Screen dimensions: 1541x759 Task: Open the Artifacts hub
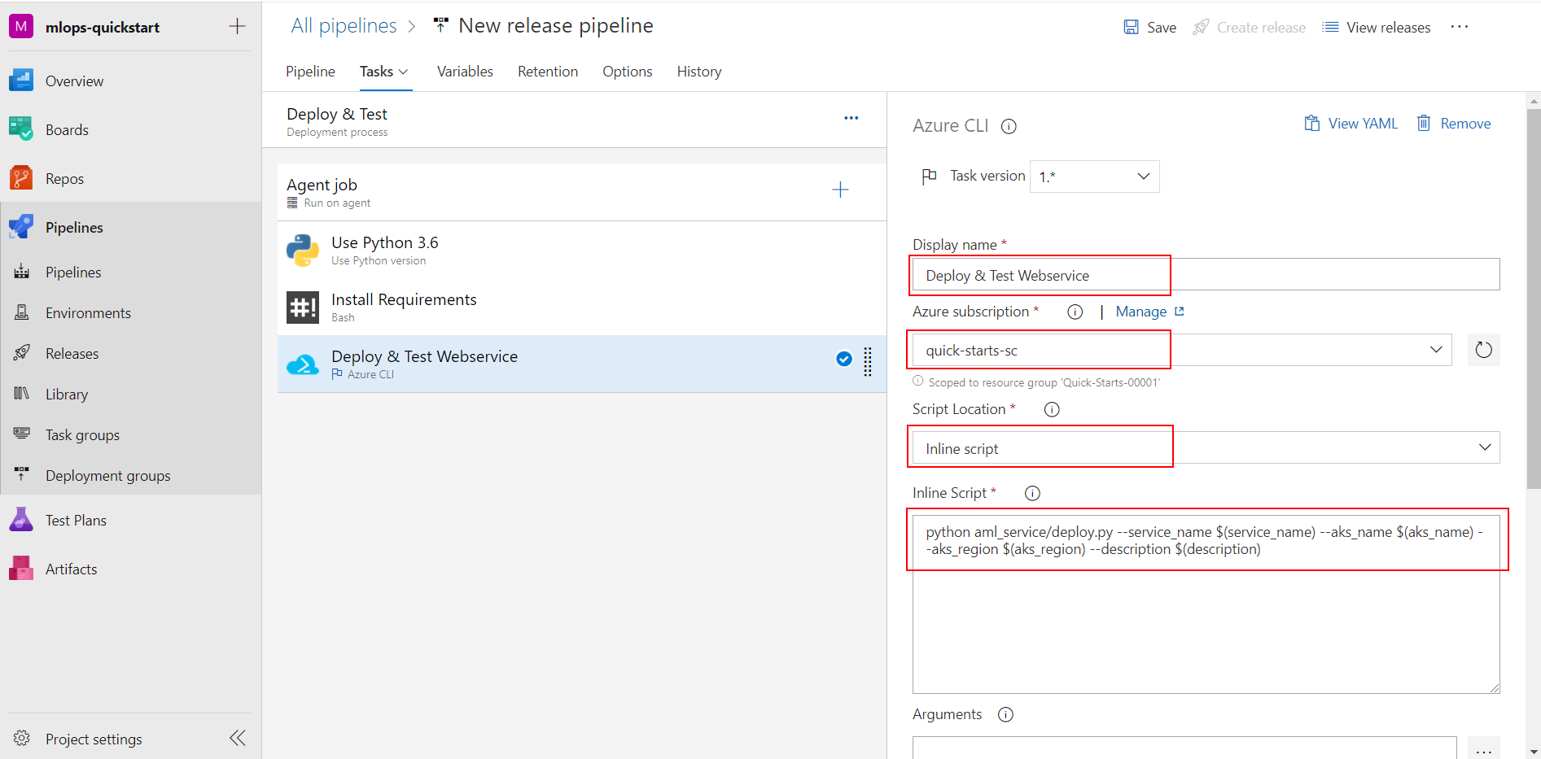pyautogui.click(x=71, y=569)
